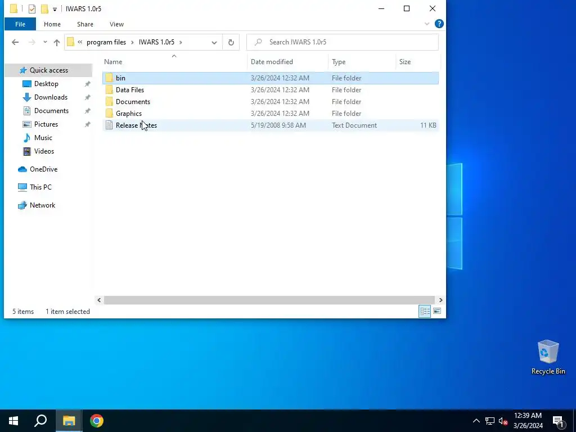This screenshot has width=576, height=432.
Task: Open Pictures in the sidebar
Action: click(x=46, y=124)
